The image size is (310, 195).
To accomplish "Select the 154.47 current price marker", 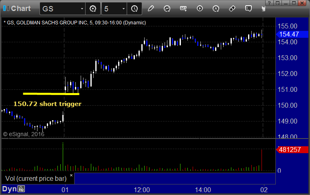I will (x=292, y=34).
